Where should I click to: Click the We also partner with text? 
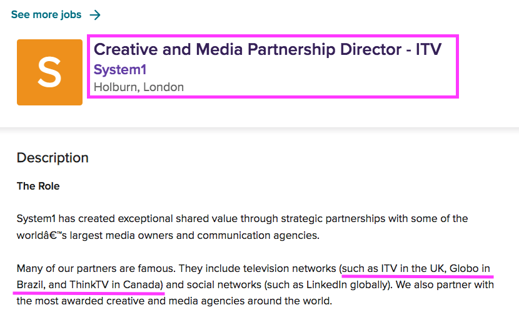coord(445,284)
